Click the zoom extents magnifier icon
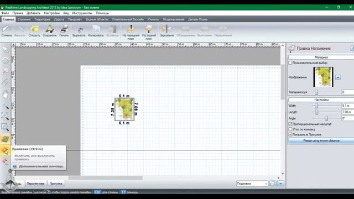Viewport: 354px width, 199px height. (5, 117)
